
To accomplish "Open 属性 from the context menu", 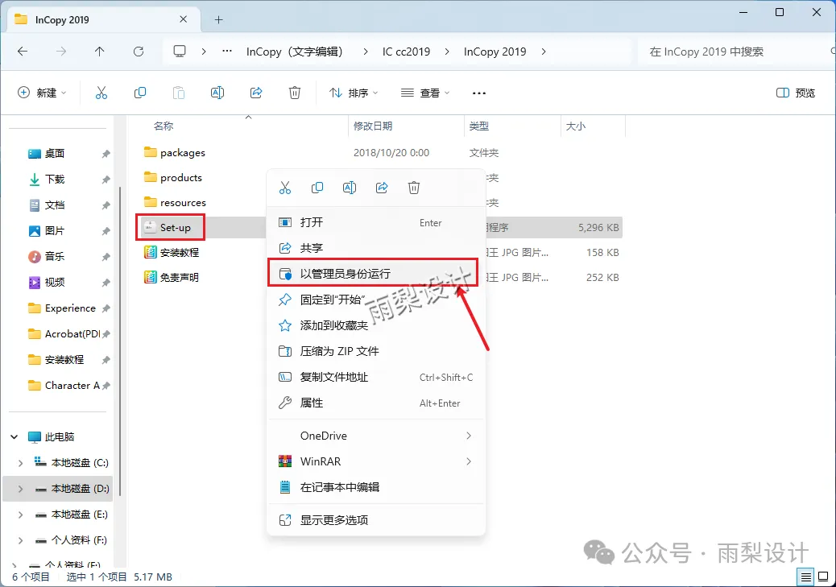I will 376,403.
